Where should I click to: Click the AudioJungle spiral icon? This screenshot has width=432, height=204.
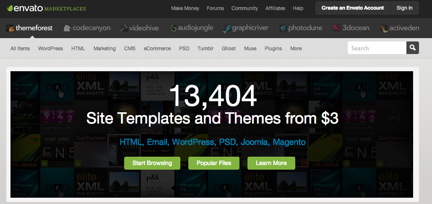tap(173, 28)
